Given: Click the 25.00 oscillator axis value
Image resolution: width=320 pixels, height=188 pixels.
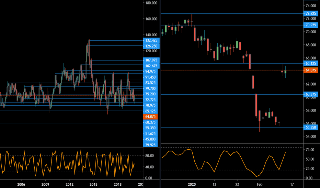Looking at the screenshot, I should click(x=310, y=169).
